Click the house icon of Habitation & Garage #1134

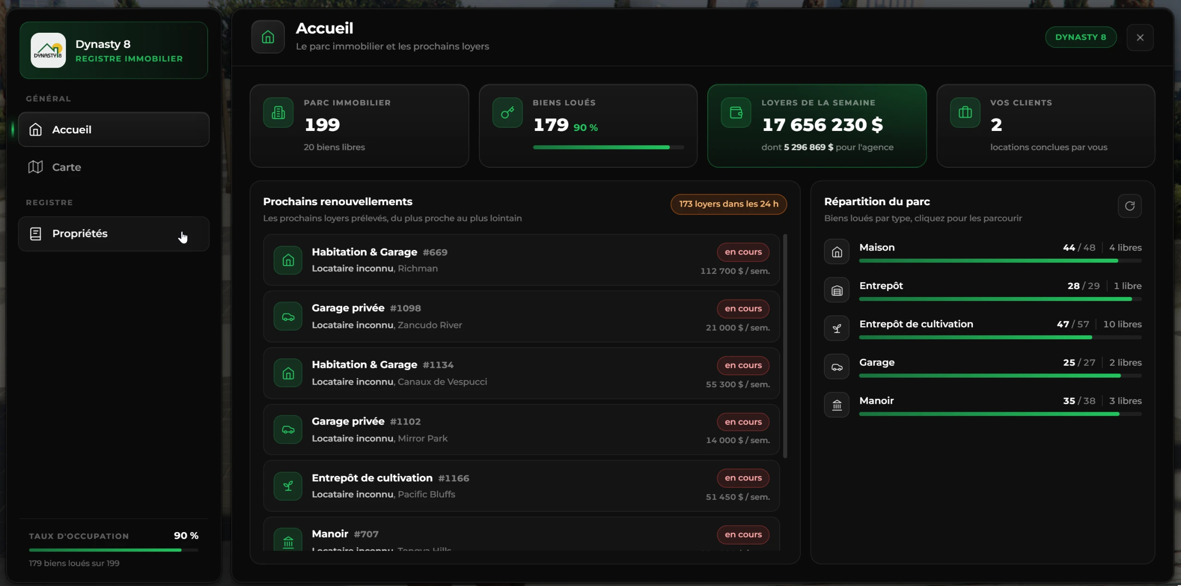(288, 373)
